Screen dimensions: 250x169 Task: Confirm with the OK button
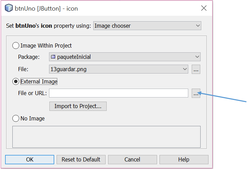tap(30, 159)
